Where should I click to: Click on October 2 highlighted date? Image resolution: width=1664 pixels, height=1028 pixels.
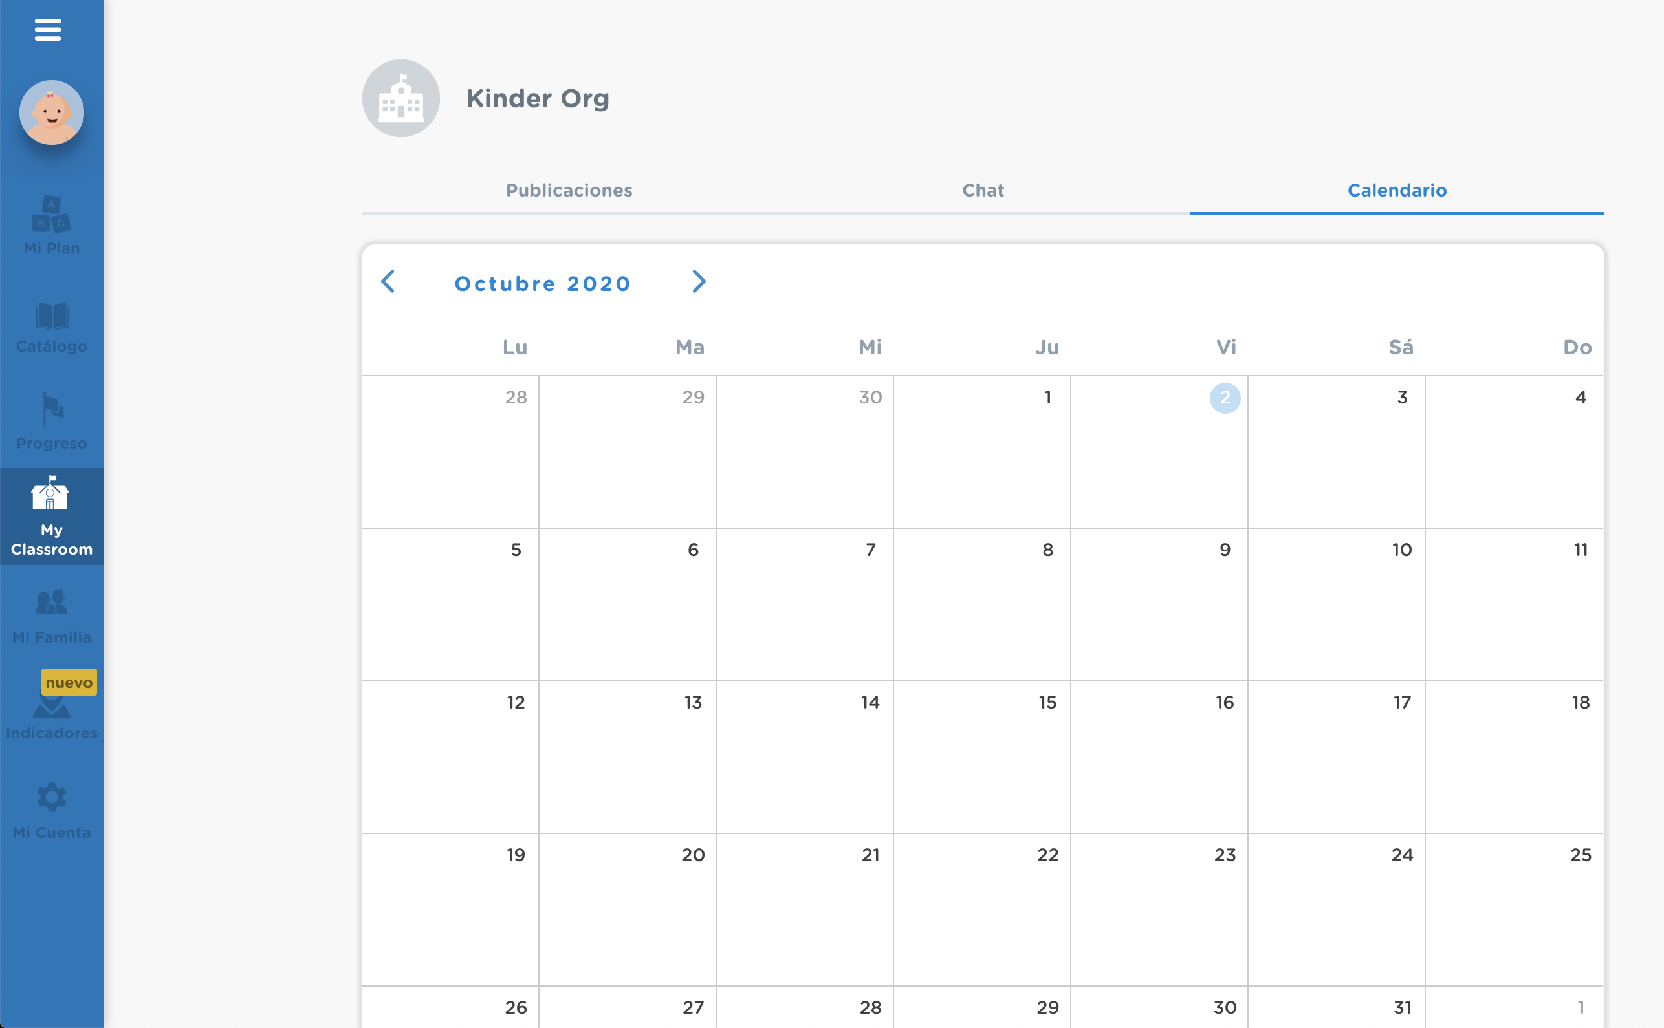(x=1225, y=398)
